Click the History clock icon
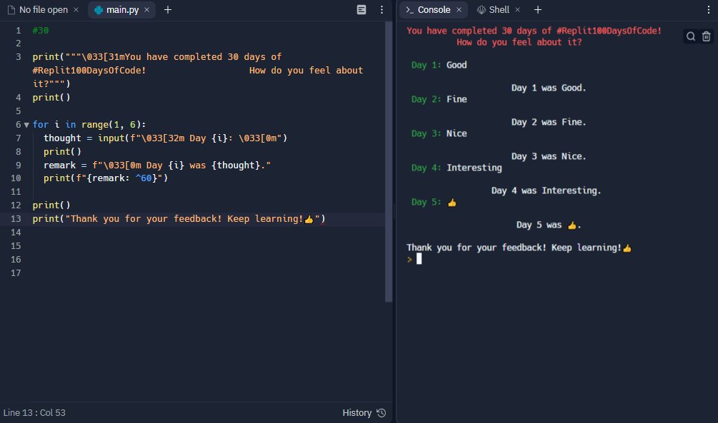 pos(381,412)
